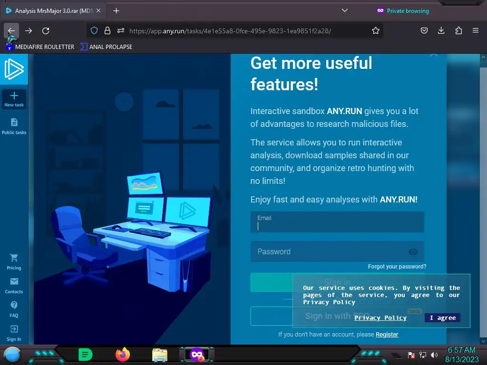Open the MEDIAFIRE ROULETTER bookmark

[x=40, y=47]
